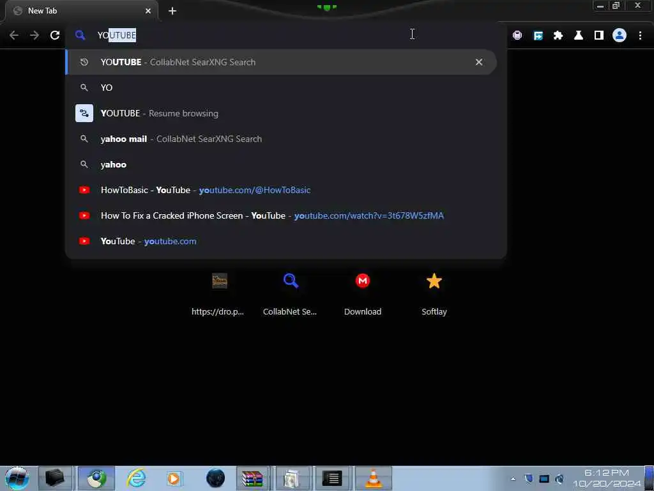Open the red MEGA Download shortcut
Screen dimensions: 654x491
coord(363,293)
